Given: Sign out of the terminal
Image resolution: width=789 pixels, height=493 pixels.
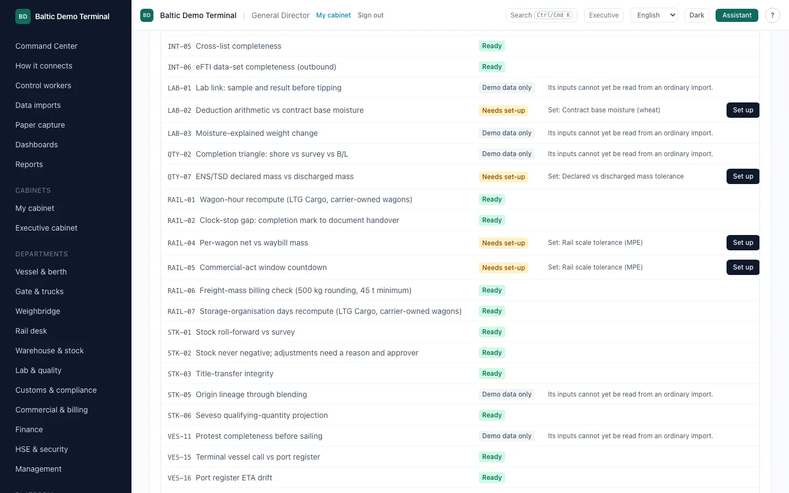Looking at the screenshot, I should tap(370, 15).
